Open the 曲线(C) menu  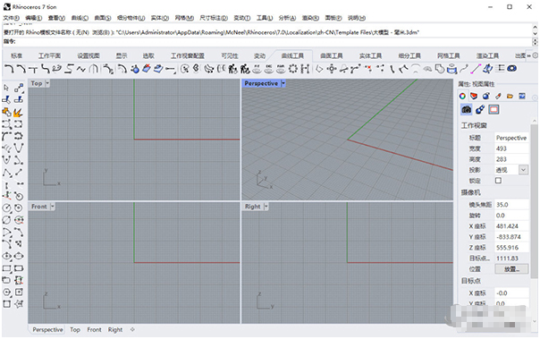tap(80, 18)
